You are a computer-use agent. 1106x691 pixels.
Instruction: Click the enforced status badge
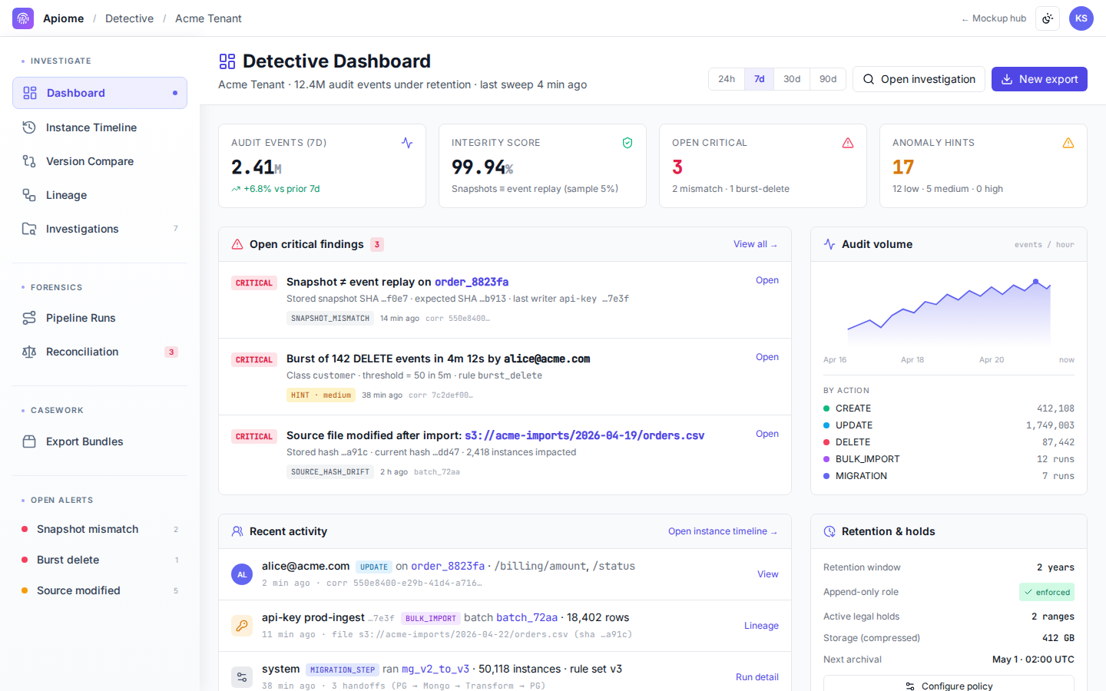pyautogui.click(x=1047, y=592)
